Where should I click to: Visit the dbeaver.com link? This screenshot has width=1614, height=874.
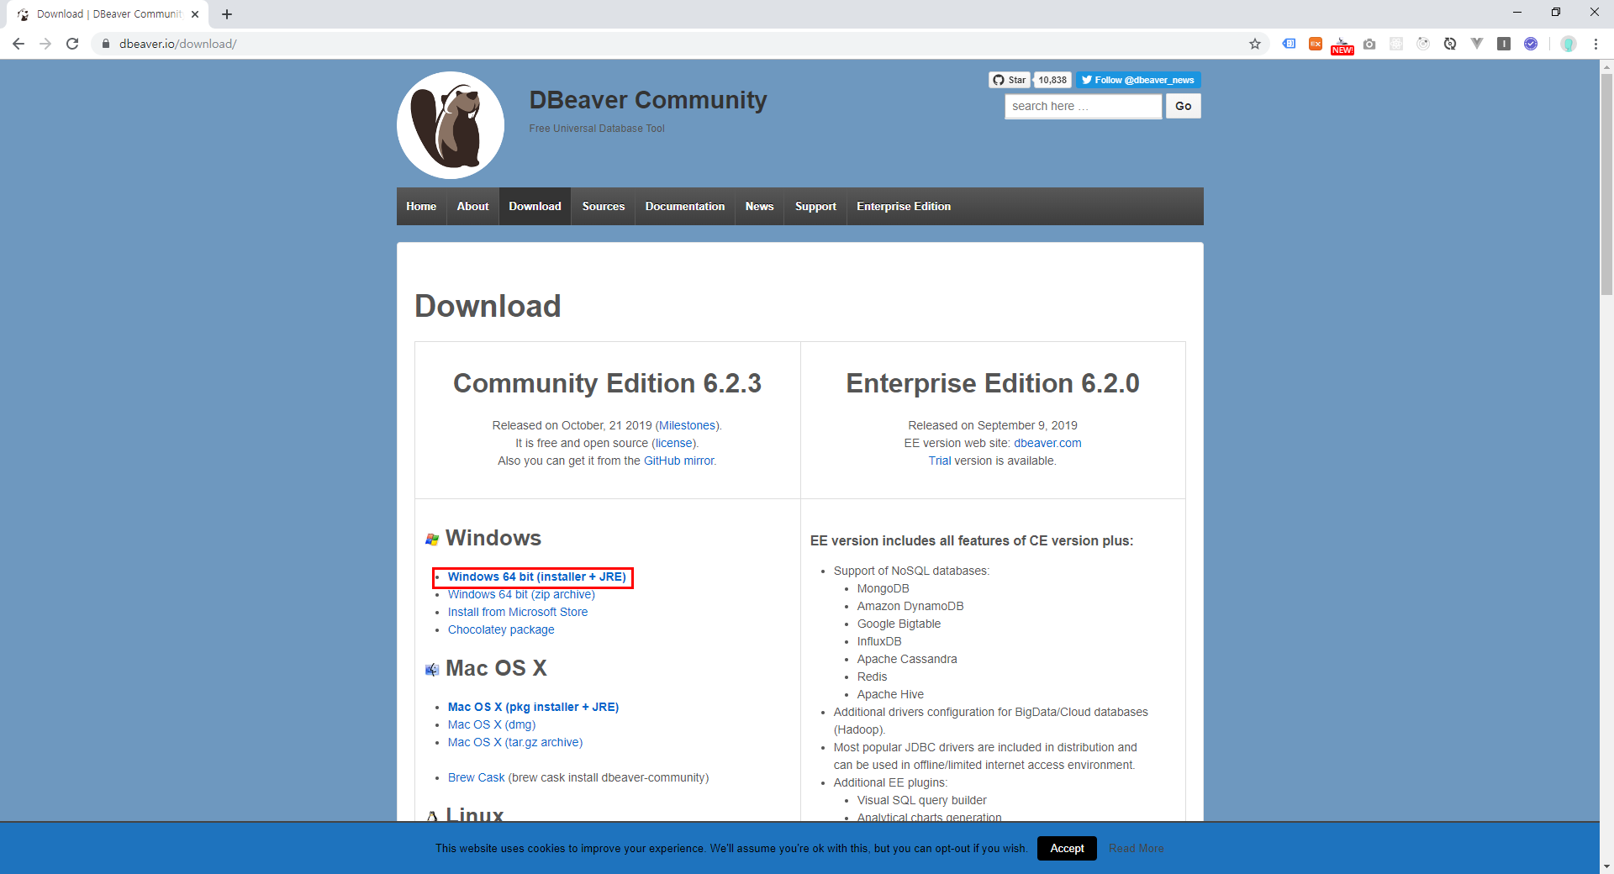(x=1047, y=443)
